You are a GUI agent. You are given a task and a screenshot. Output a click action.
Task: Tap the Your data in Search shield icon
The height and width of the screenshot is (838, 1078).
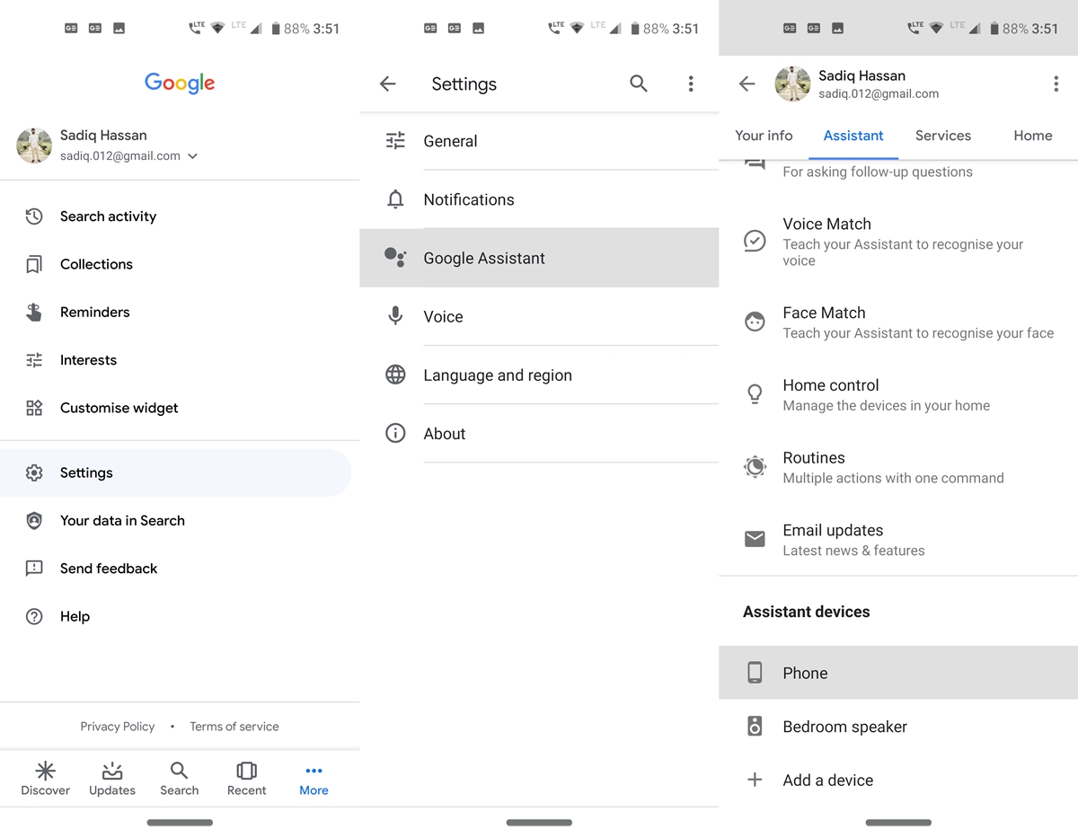tap(34, 521)
